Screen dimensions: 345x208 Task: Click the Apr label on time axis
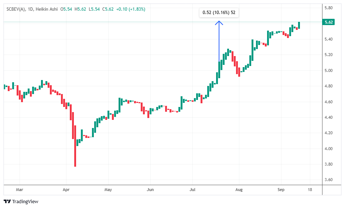[x=66, y=190]
